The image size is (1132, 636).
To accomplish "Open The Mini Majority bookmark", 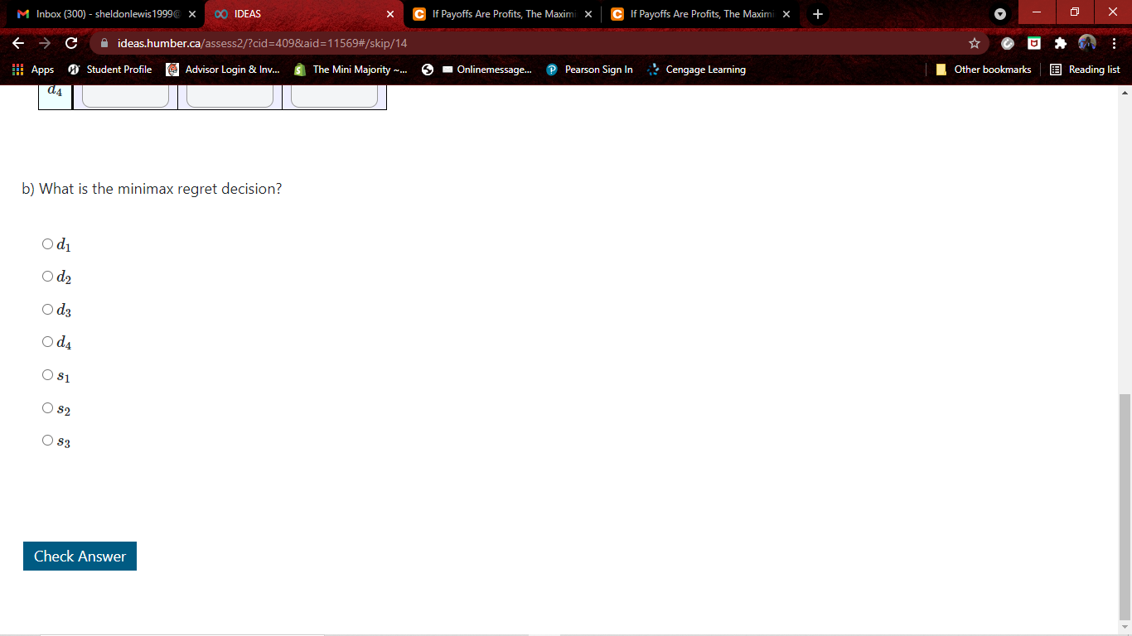I will tap(351, 70).
